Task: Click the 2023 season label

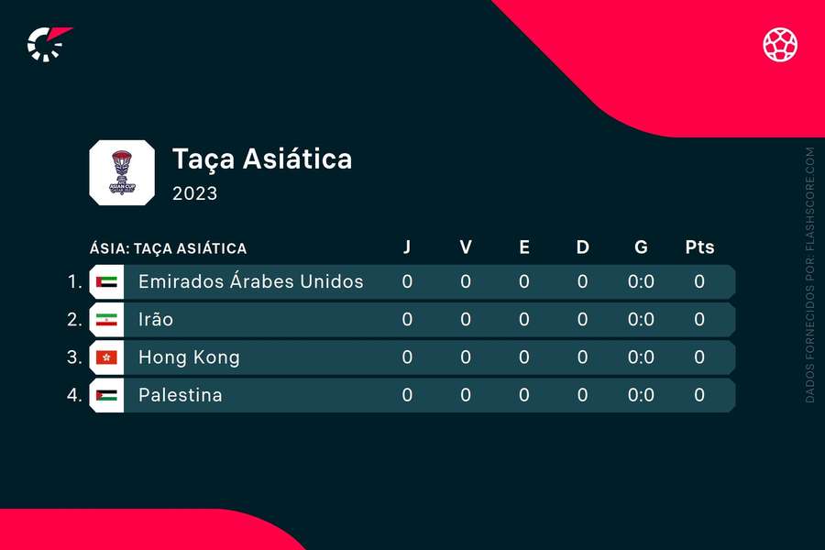Action: (x=194, y=193)
